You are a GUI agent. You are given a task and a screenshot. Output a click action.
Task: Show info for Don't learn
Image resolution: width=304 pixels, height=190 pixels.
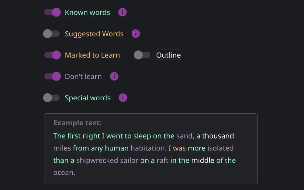click(x=114, y=76)
